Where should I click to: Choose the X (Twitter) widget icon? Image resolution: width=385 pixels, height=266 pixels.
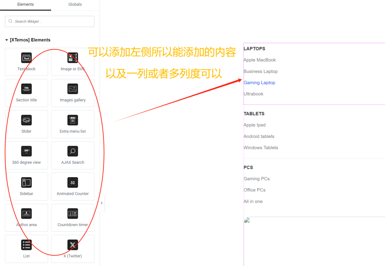coord(73,245)
